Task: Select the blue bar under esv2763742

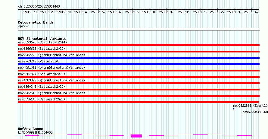Action: (x=139, y=64)
